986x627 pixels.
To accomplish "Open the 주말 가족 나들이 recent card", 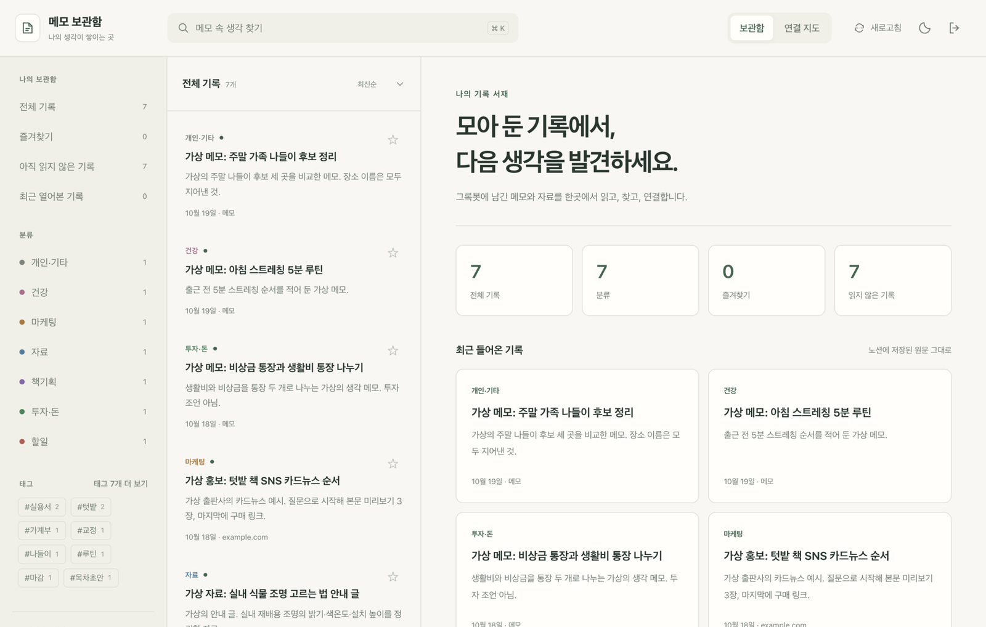I will (x=577, y=436).
